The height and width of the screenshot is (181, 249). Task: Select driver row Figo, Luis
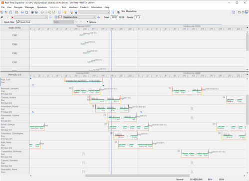point(14,82)
